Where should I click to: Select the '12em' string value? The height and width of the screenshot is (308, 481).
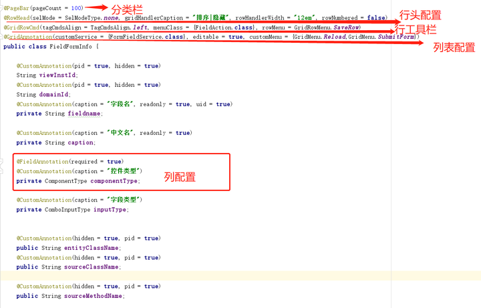305,18
